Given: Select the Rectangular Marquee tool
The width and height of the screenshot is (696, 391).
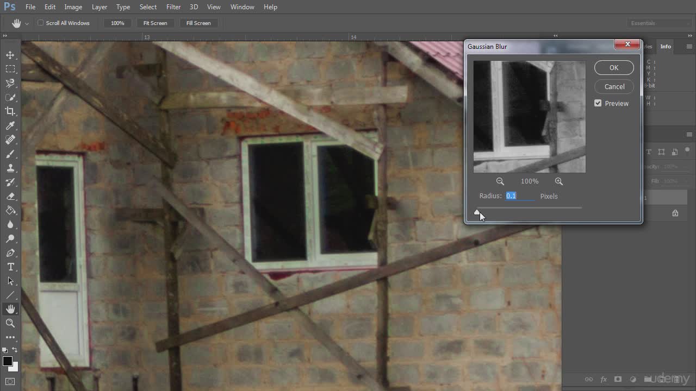Looking at the screenshot, I should coord(10,69).
